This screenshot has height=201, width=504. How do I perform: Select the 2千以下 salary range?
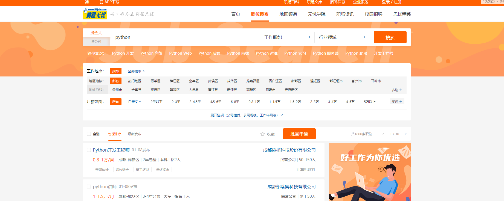coord(157,102)
